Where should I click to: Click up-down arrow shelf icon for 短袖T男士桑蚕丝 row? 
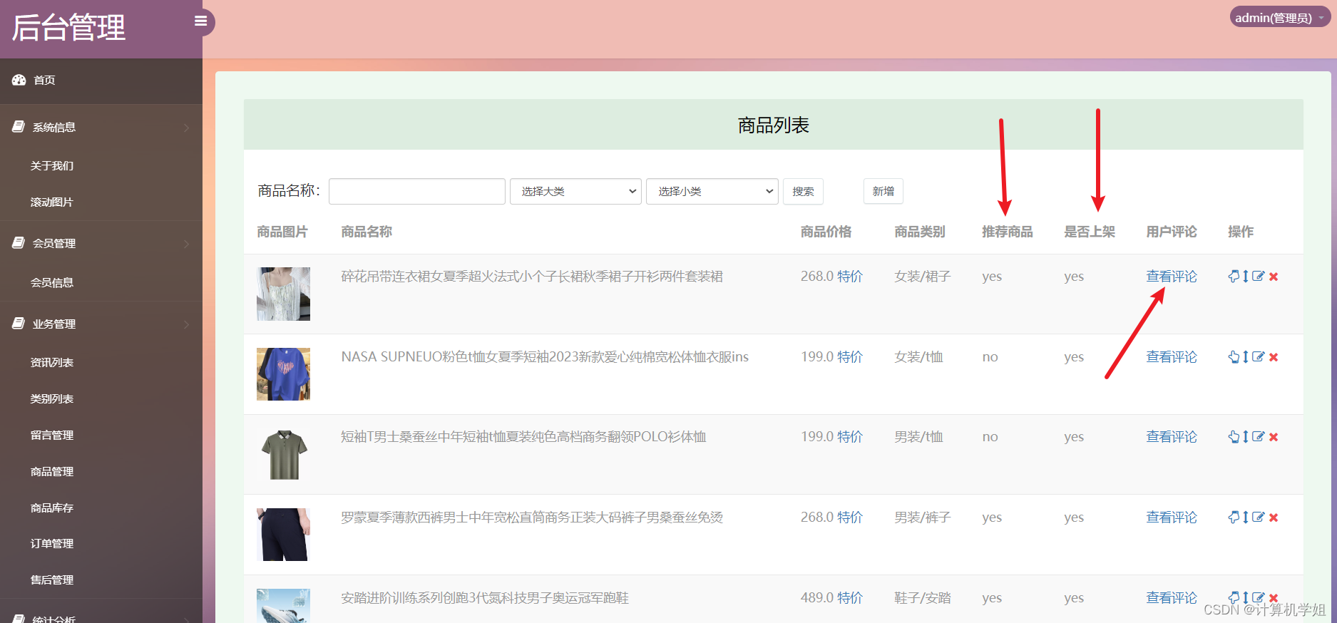click(x=1246, y=436)
